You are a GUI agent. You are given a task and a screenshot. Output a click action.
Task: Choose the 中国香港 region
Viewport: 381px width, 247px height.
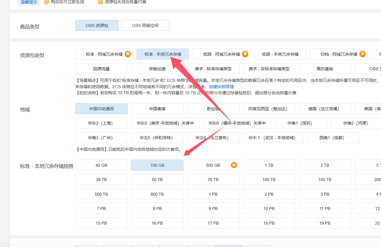(157, 109)
